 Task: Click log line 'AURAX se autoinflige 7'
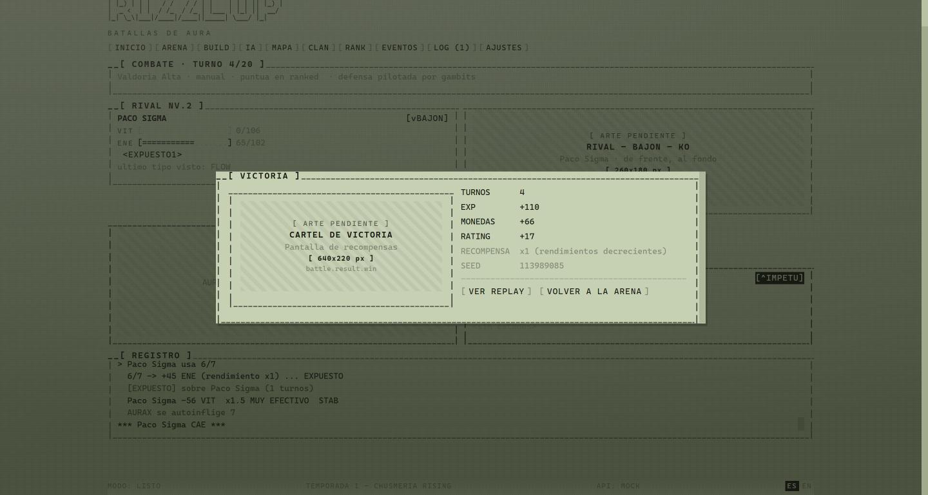point(181,413)
